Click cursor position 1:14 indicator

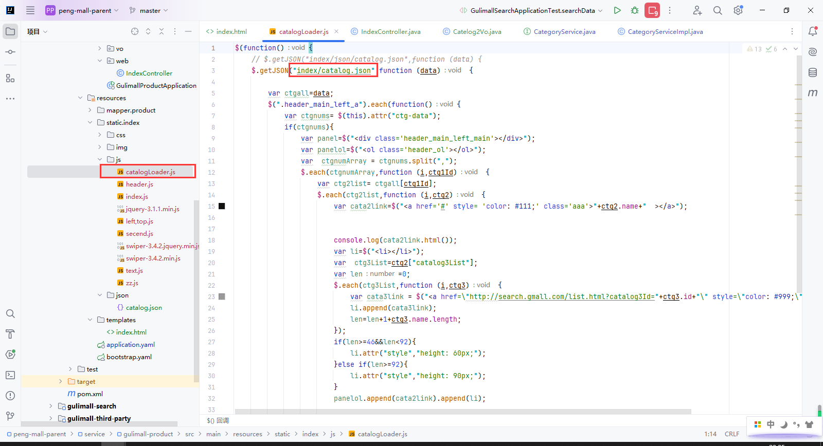[x=710, y=434]
